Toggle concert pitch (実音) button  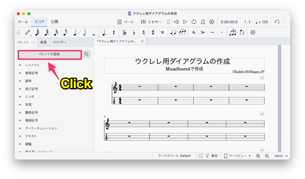click(x=211, y=156)
